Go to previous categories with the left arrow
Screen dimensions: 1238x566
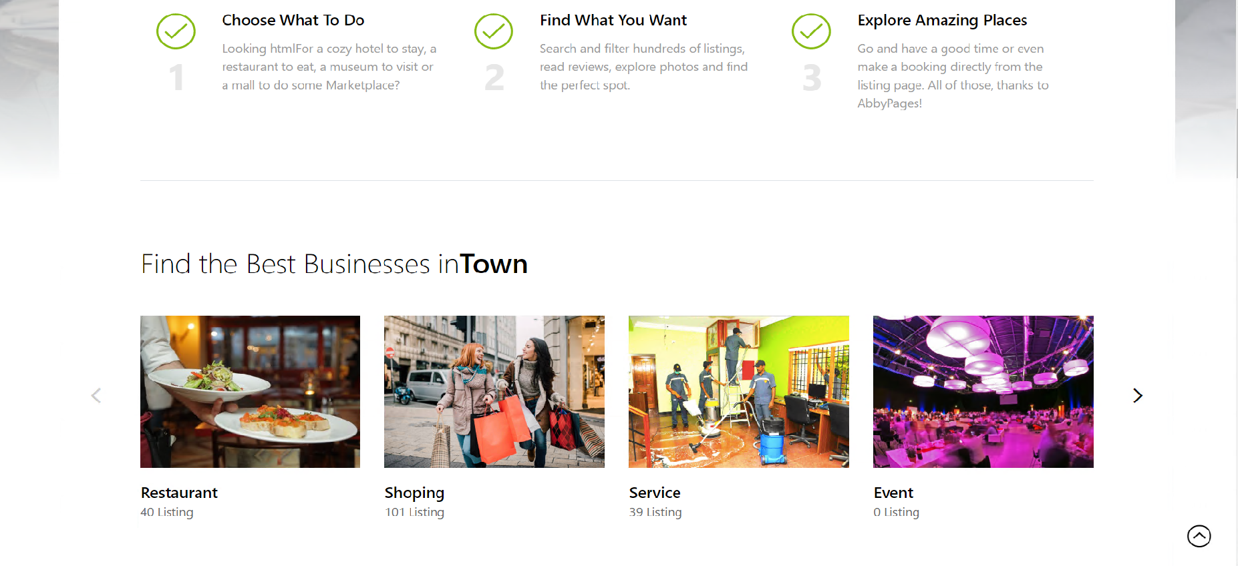pyautogui.click(x=96, y=396)
